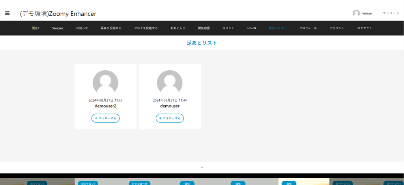
Task: Open 写真を投稿する menu item
Action: [111, 28]
